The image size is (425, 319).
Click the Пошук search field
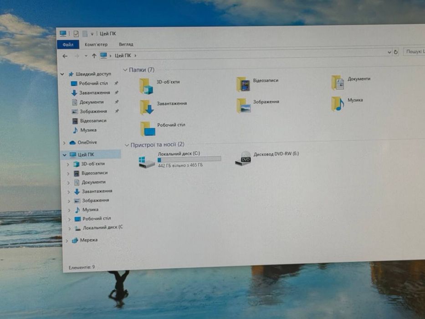coord(414,51)
